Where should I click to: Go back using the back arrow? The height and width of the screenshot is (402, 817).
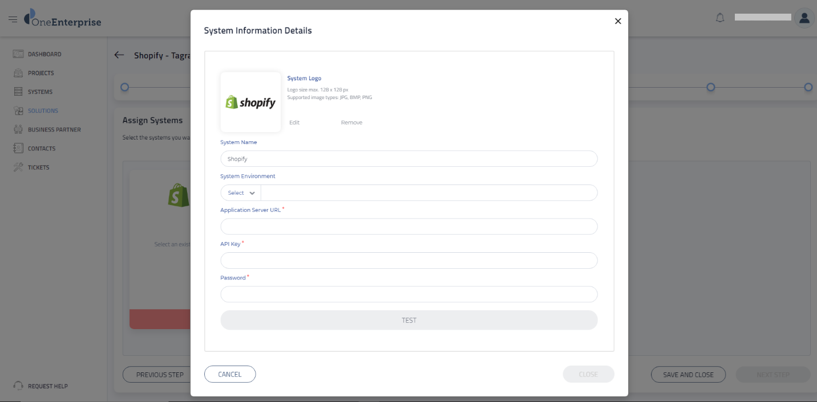(119, 55)
